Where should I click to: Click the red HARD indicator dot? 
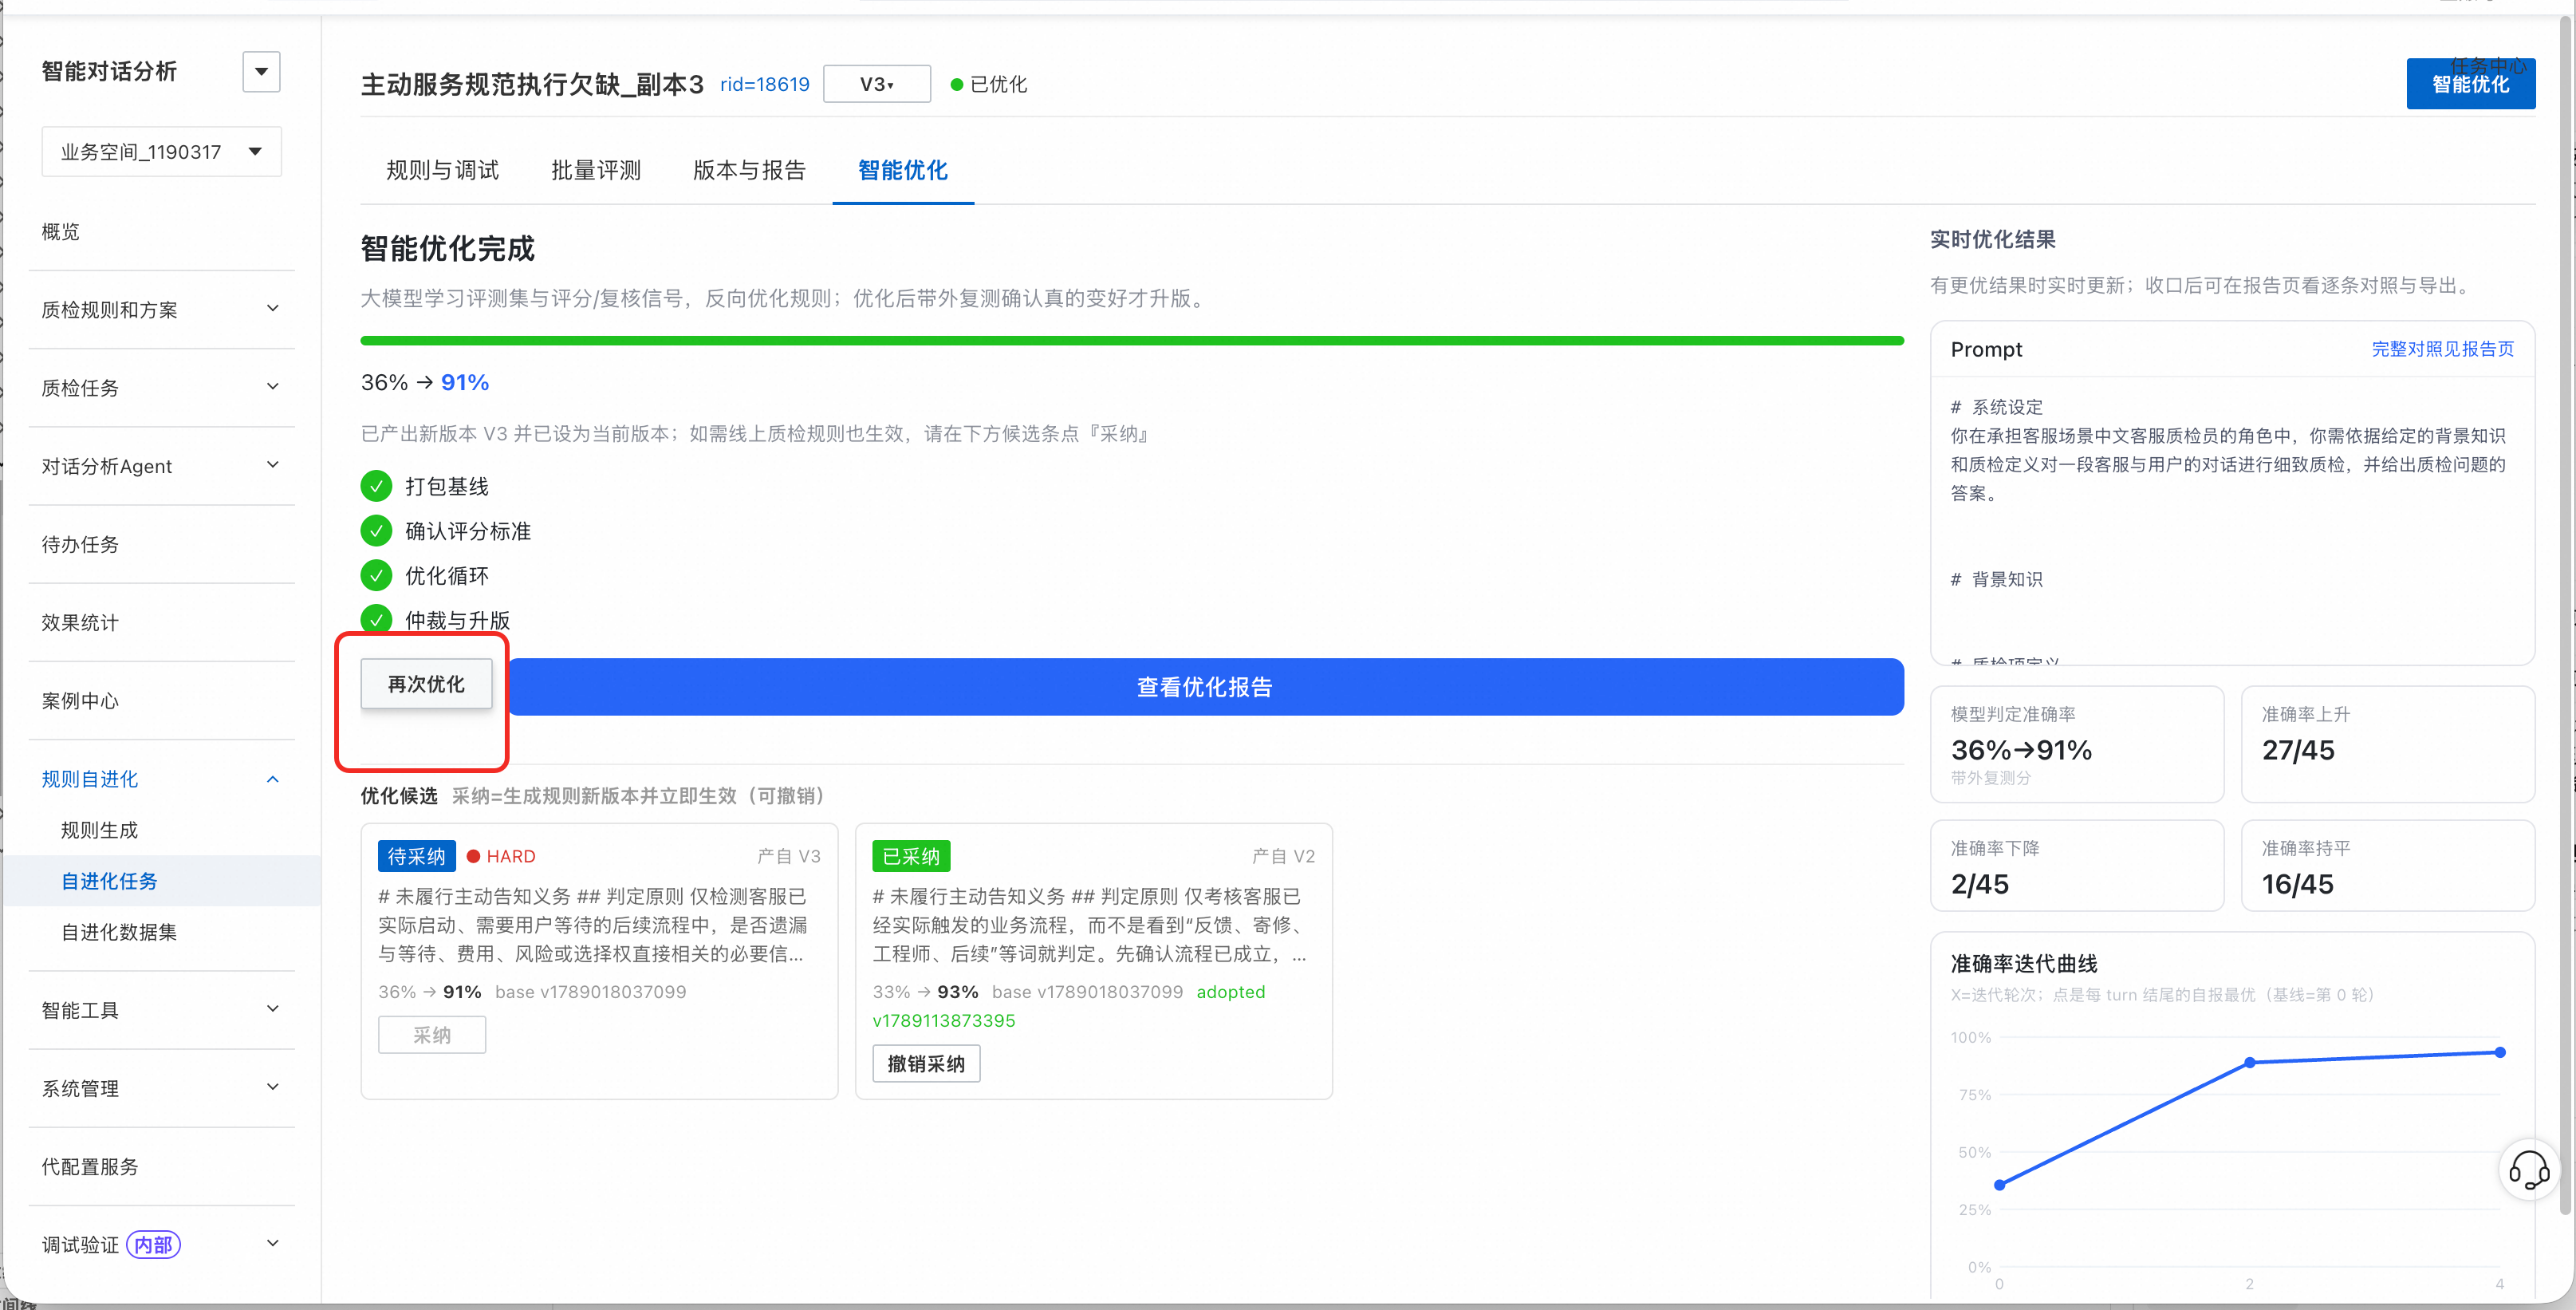point(474,856)
